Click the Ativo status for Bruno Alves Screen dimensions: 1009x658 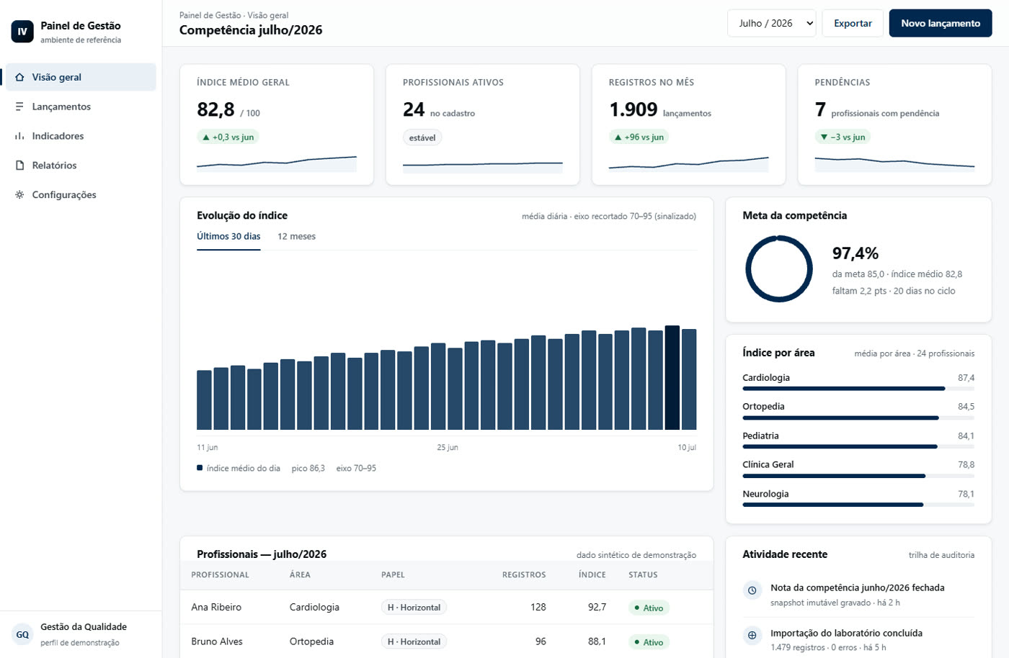click(649, 642)
